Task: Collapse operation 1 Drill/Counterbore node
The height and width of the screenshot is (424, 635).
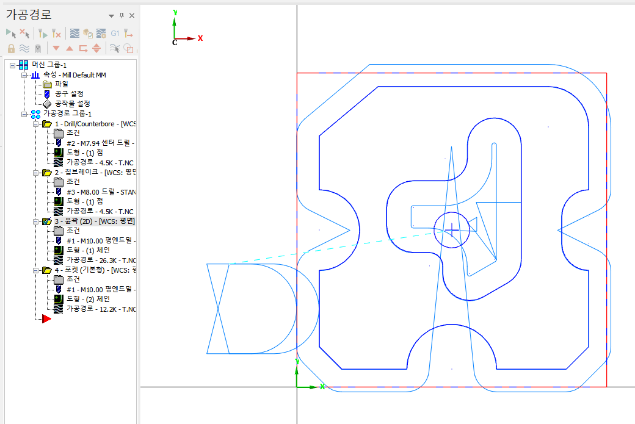Action: pos(35,124)
